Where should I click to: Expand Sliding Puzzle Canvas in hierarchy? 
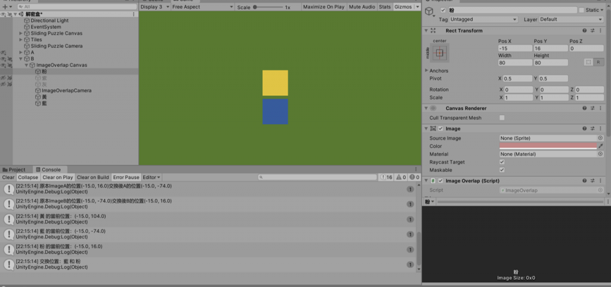21,33
